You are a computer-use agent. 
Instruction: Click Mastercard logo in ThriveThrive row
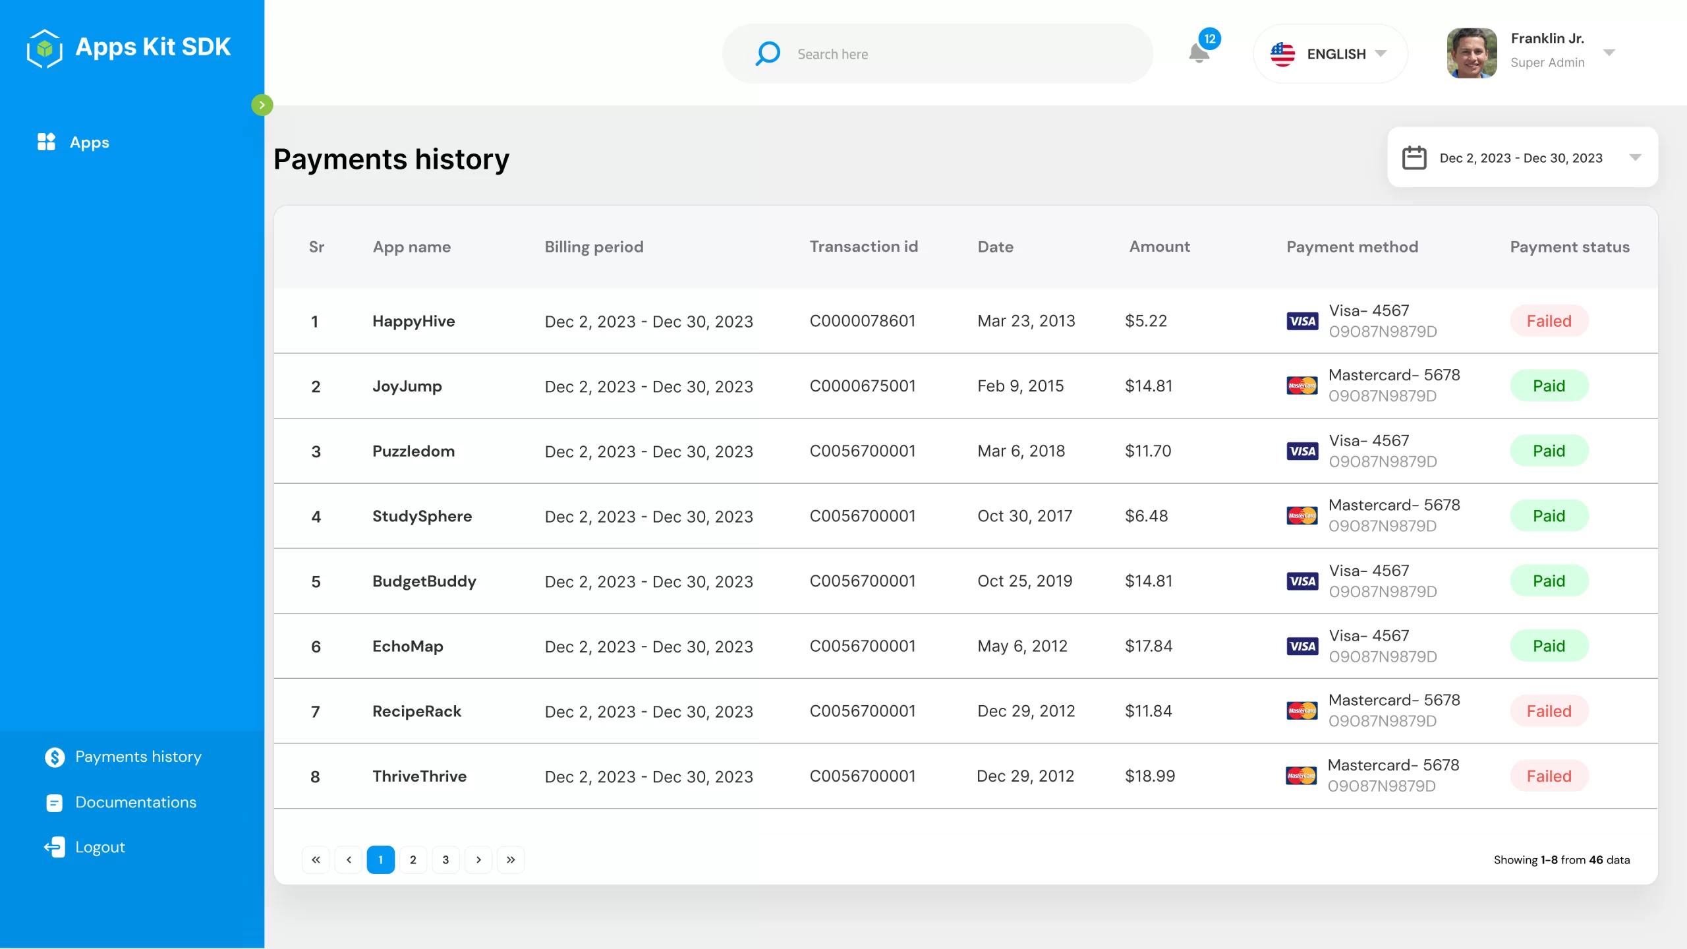pos(1301,776)
